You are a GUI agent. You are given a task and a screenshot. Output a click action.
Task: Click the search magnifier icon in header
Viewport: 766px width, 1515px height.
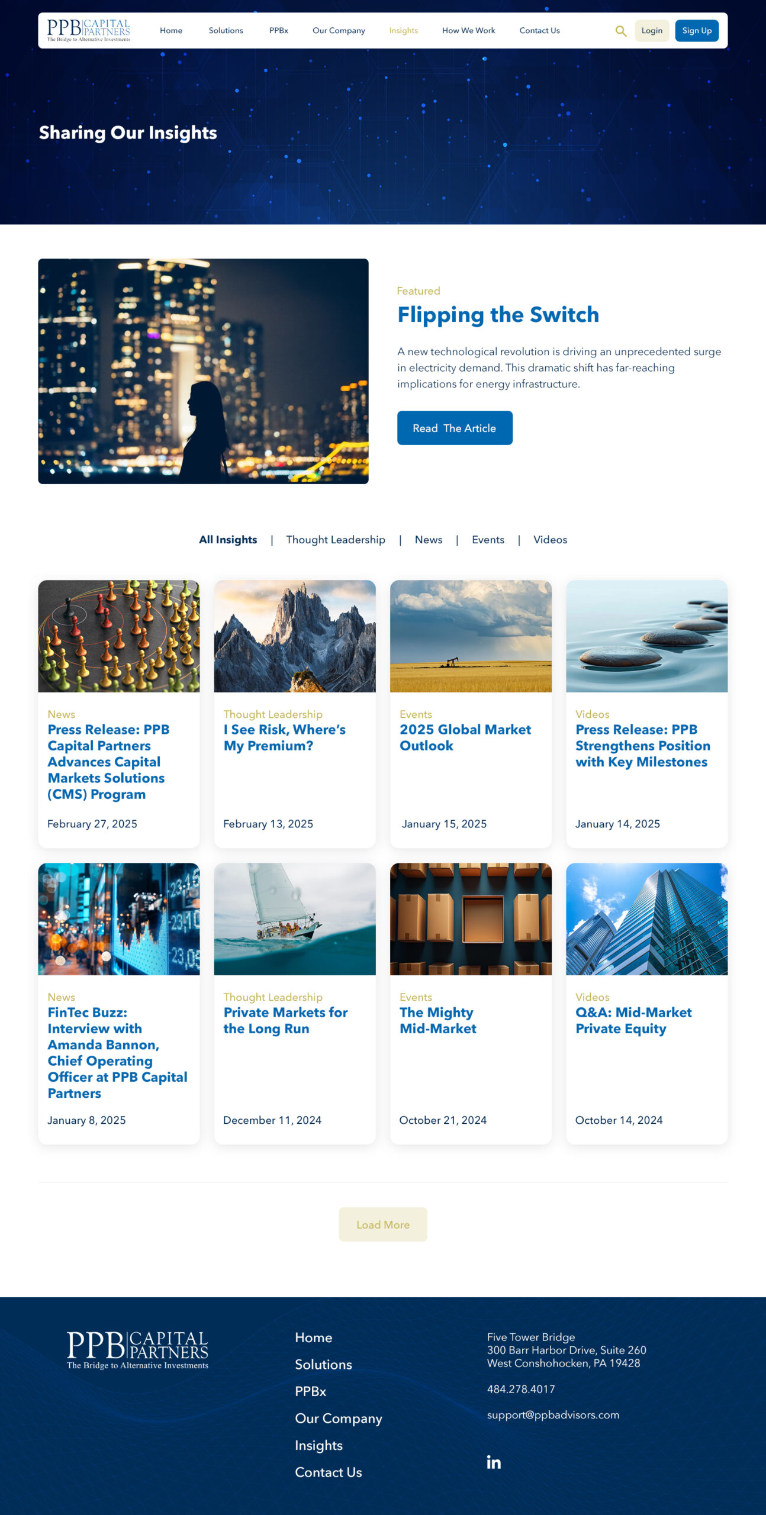pos(621,31)
